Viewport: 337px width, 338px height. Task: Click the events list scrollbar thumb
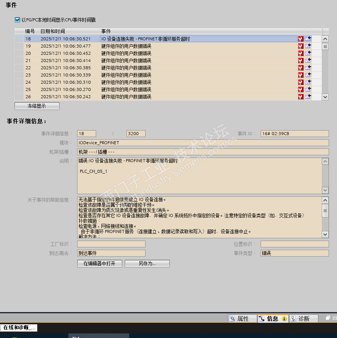325,46
